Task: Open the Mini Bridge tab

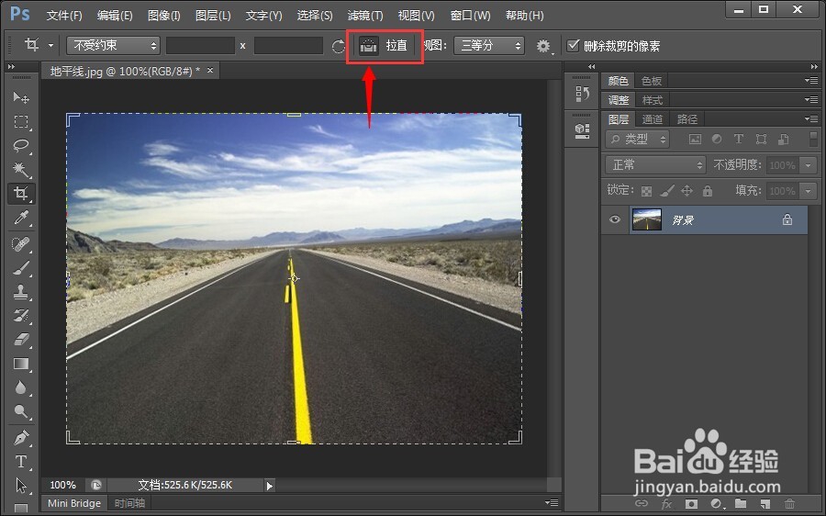Action: pyautogui.click(x=73, y=503)
